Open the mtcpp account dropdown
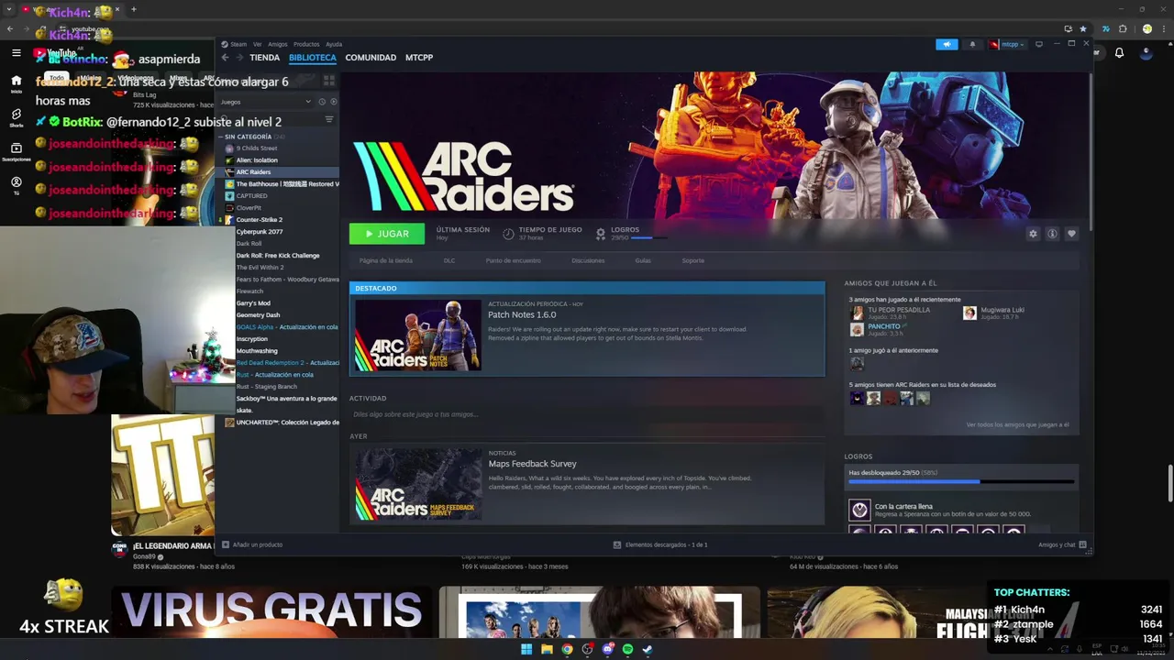The height and width of the screenshot is (660, 1174). click(x=1006, y=44)
